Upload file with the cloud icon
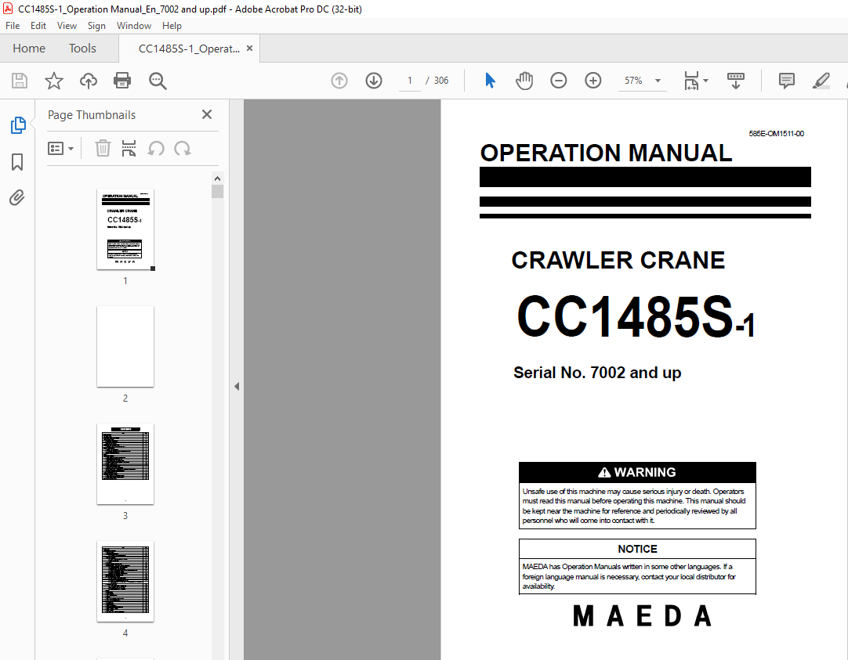This screenshot has height=660, width=848. [88, 81]
